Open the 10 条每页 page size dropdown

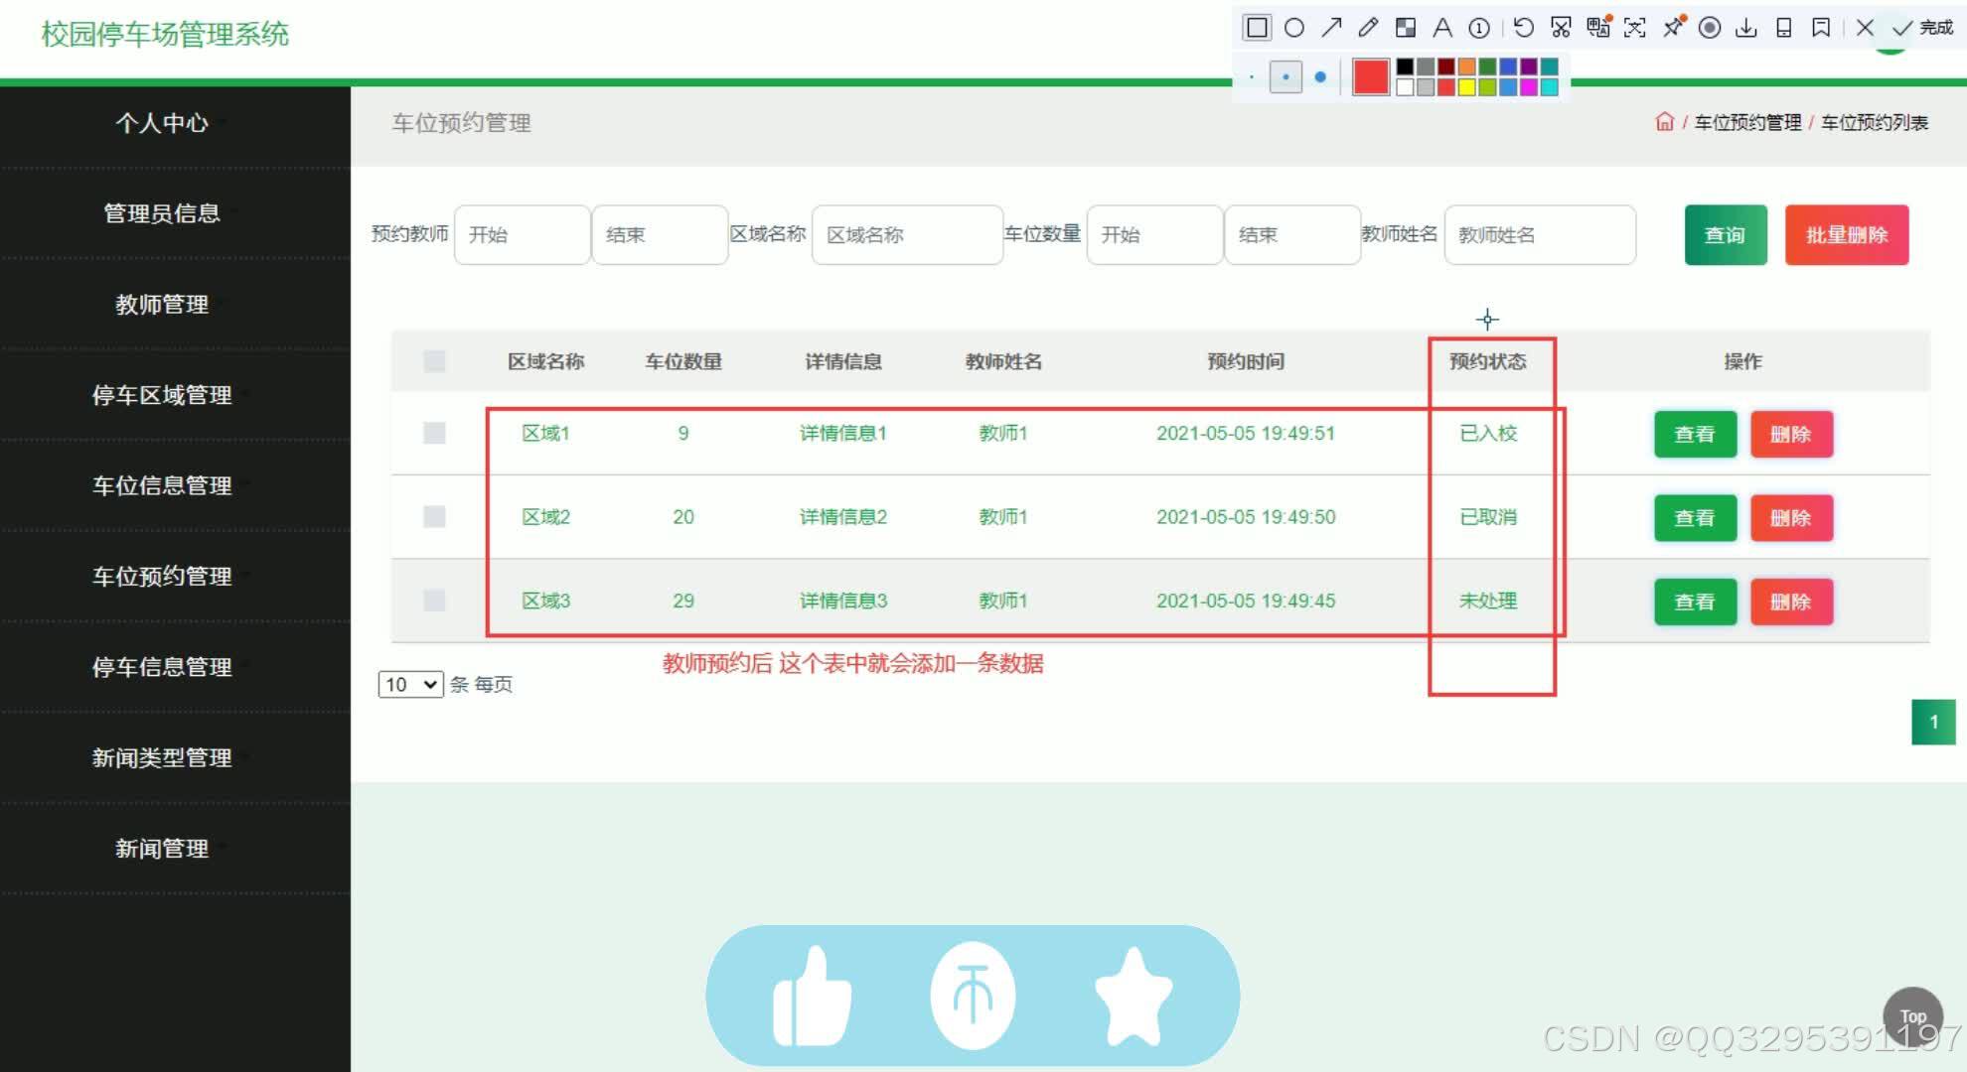pos(410,684)
